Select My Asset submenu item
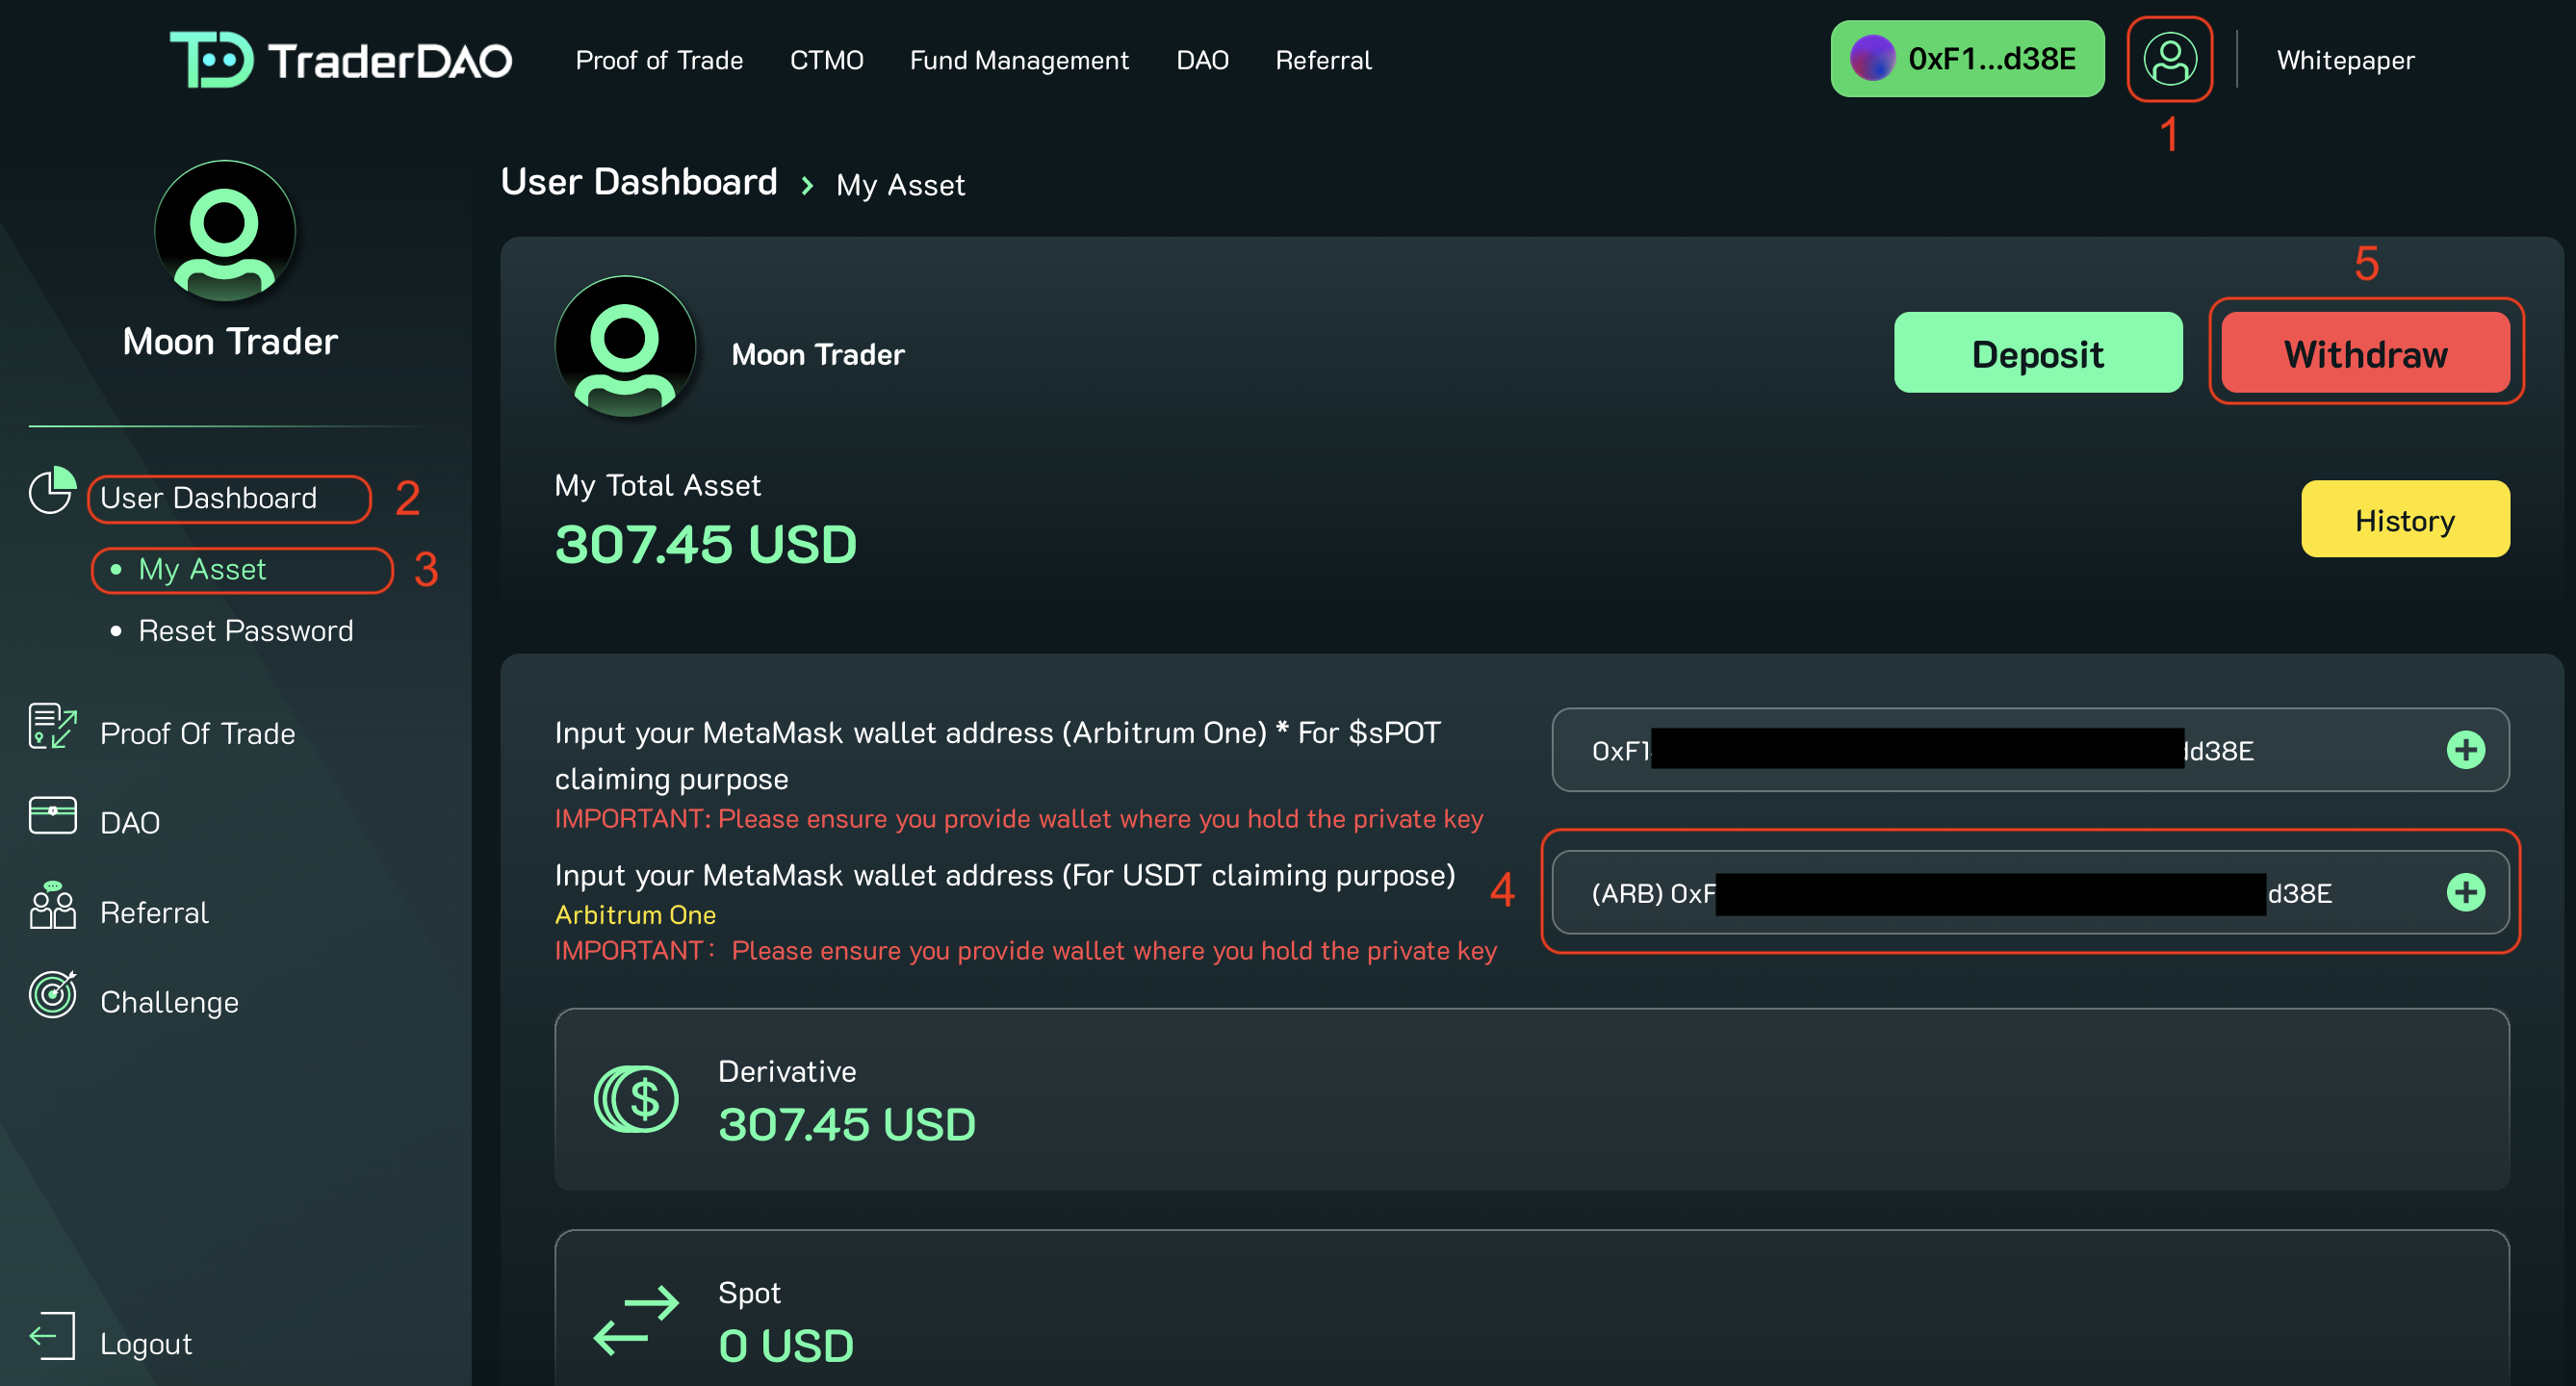This screenshot has width=2576, height=1386. click(202, 570)
